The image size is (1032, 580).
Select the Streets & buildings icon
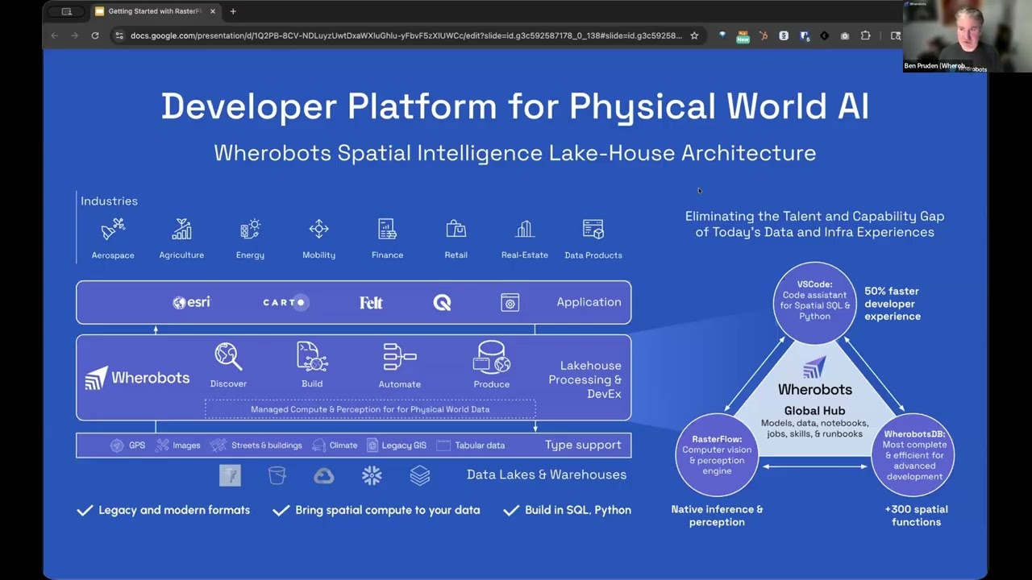click(218, 445)
